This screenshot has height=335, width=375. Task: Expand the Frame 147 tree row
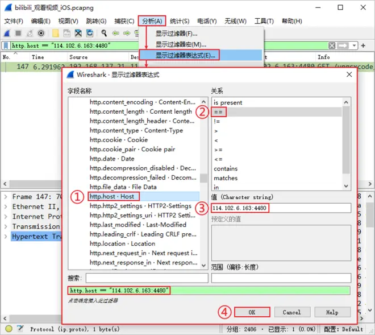[6, 197]
